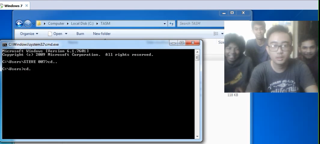Click the cmd scrollbar thumb
This screenshot has height=144, width=320.
pyautogui.click(x=197, y=58)
